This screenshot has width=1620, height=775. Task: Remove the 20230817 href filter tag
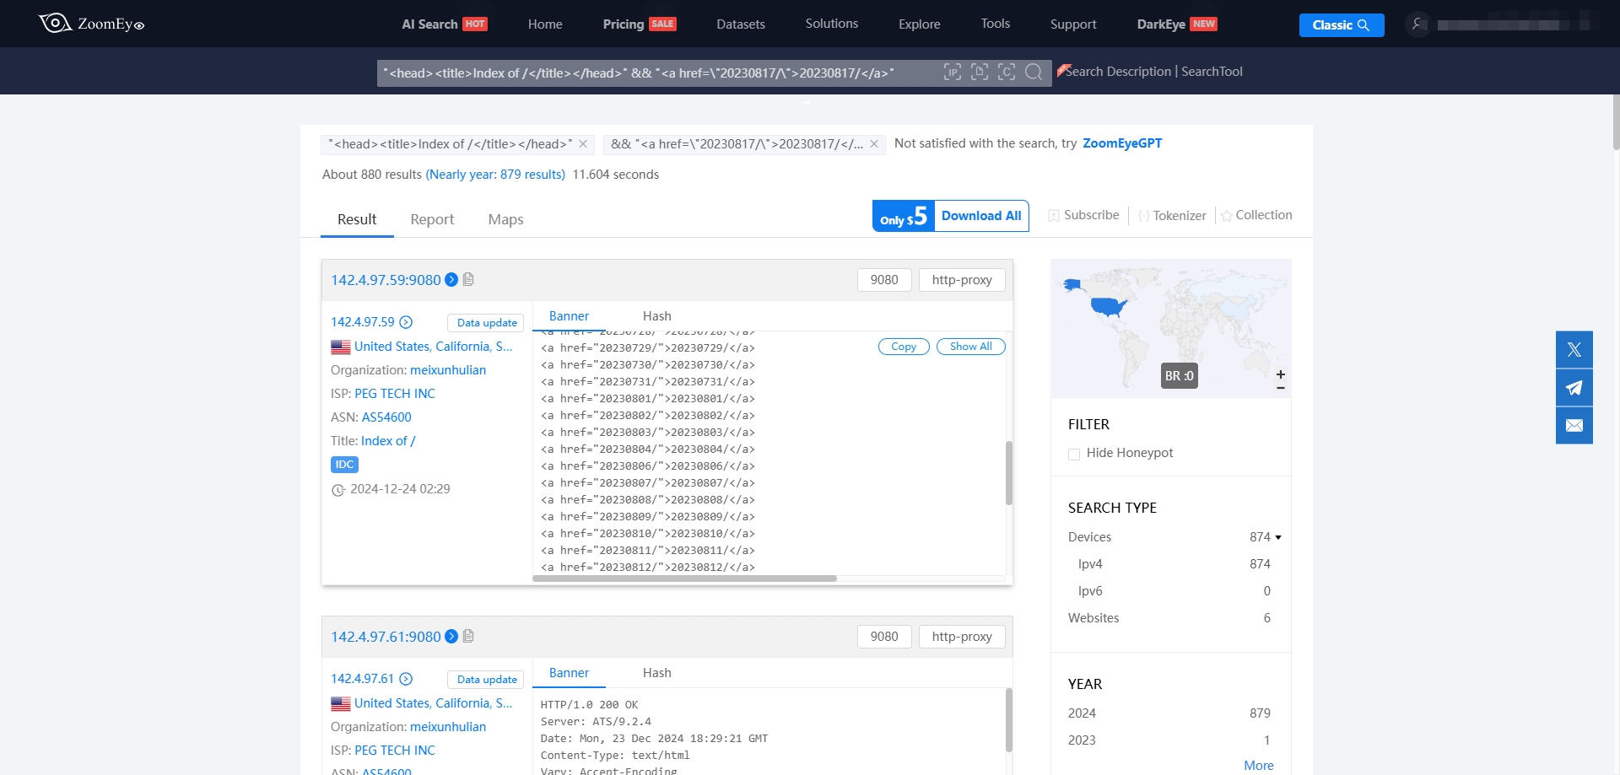[x=874, y=144]
